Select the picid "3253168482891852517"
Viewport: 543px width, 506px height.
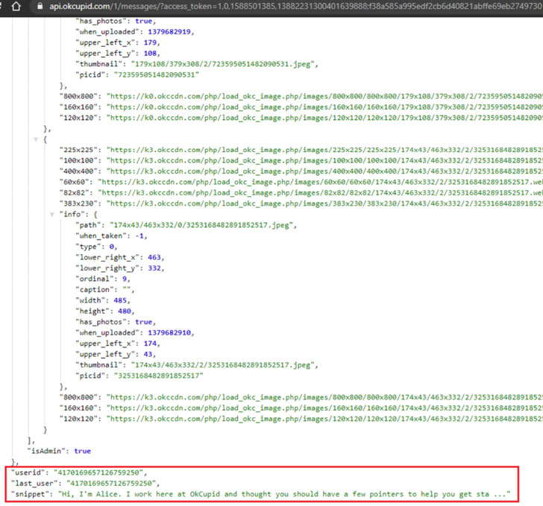(x=159, y=376)
